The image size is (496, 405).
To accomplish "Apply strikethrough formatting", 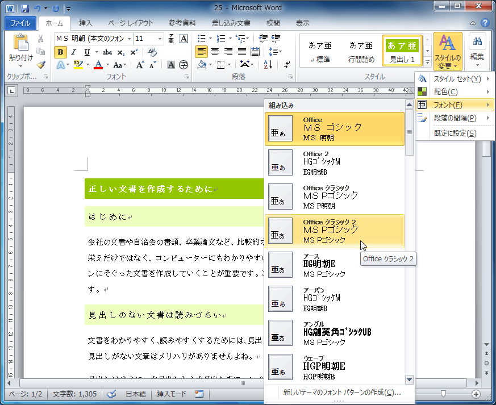I will [107, 52].
